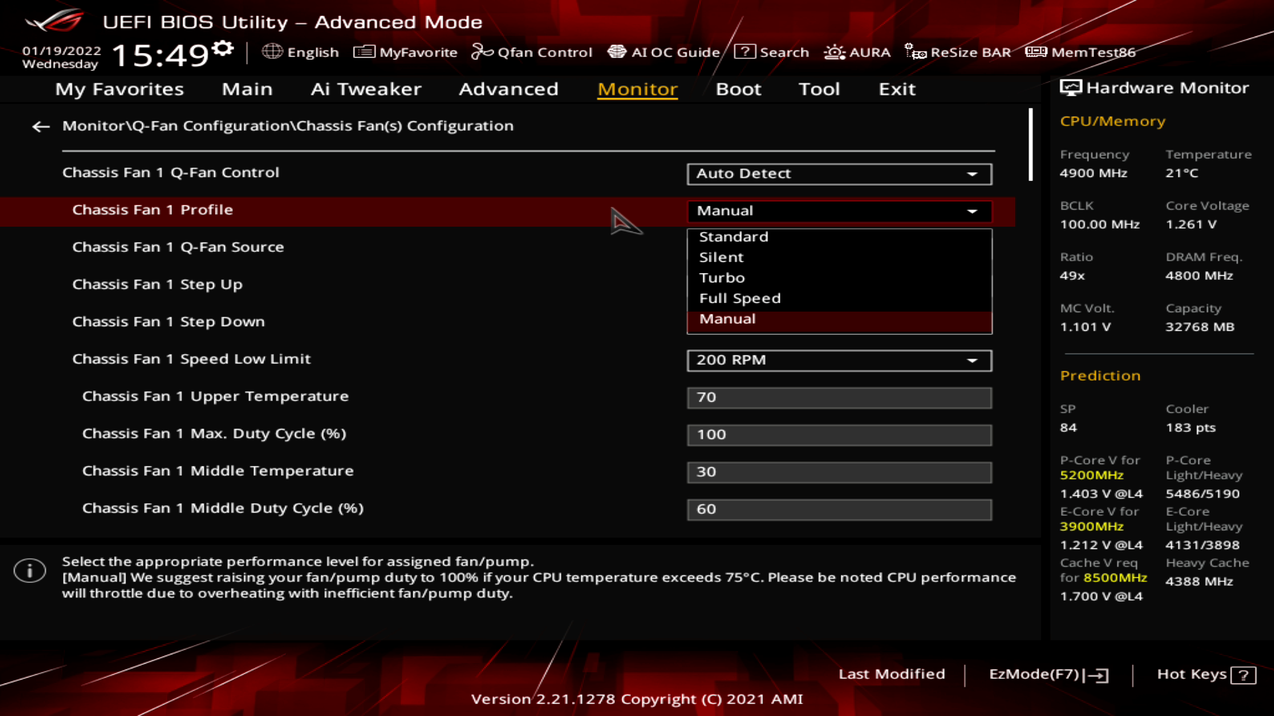
Task: Open the Search question-mark icon
Action: pos(744,52)
